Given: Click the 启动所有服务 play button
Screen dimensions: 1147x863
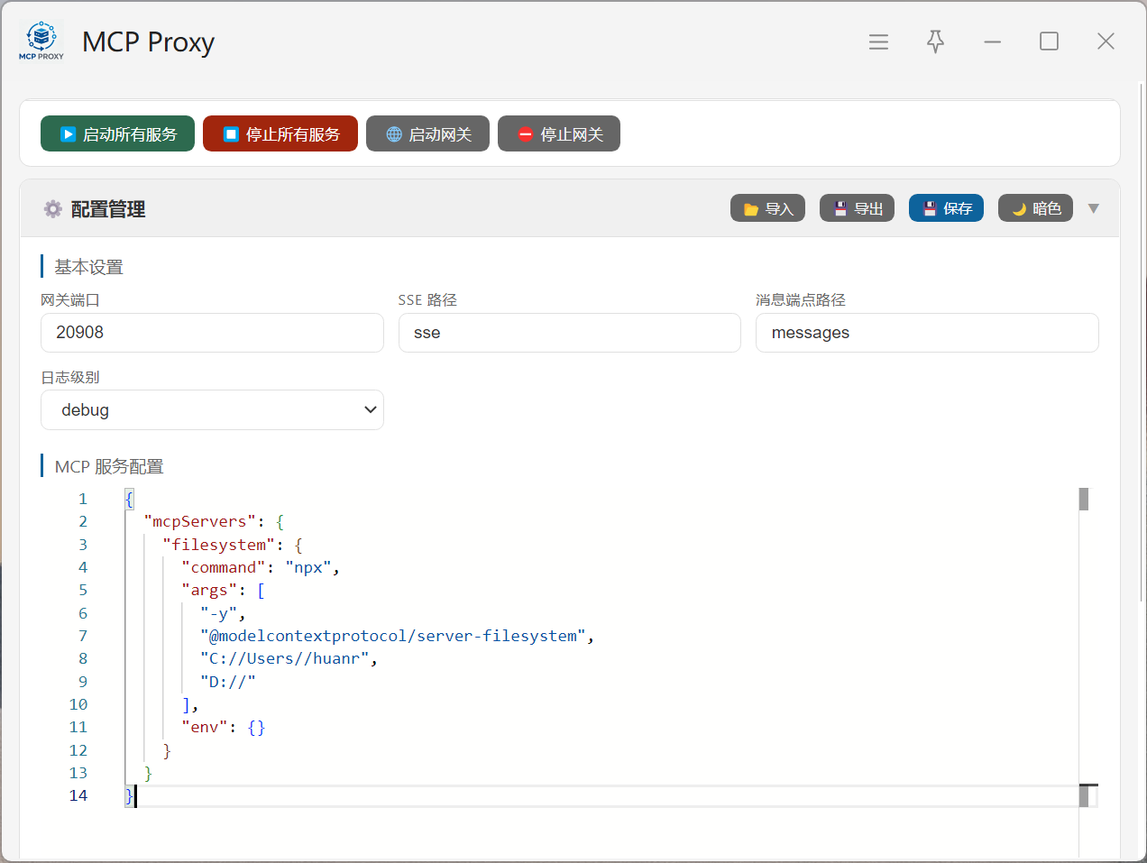Looking at the screenshot, I should click(x=117, y=134).
